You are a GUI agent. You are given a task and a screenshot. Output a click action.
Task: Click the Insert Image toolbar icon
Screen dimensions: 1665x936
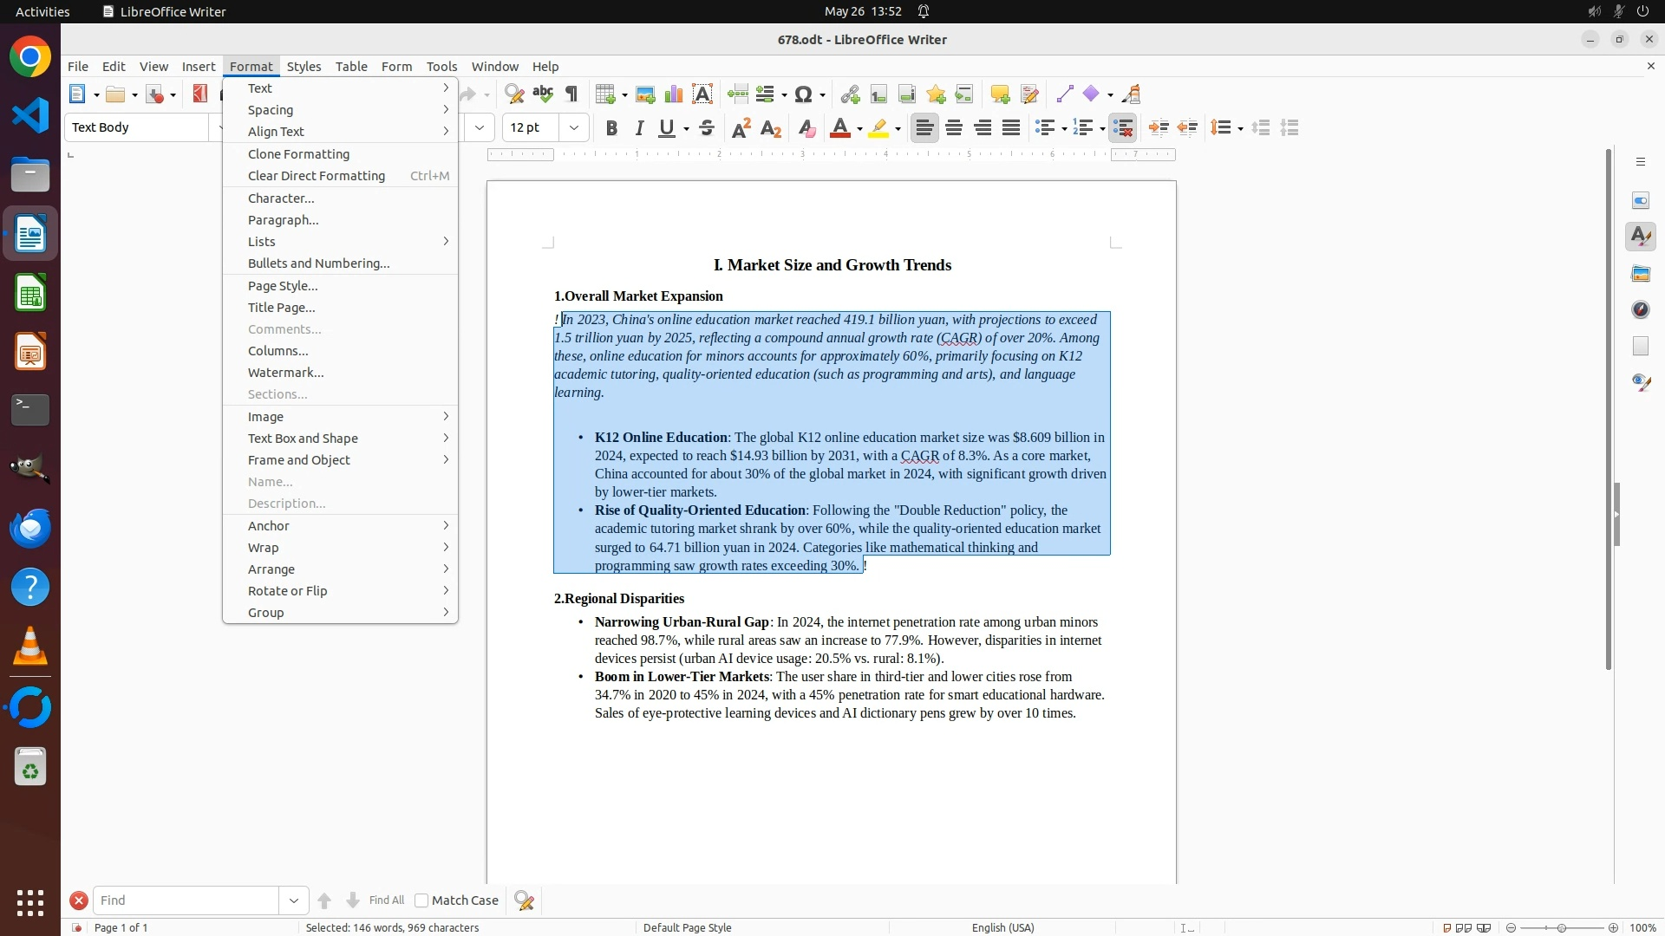coord(645,94)
